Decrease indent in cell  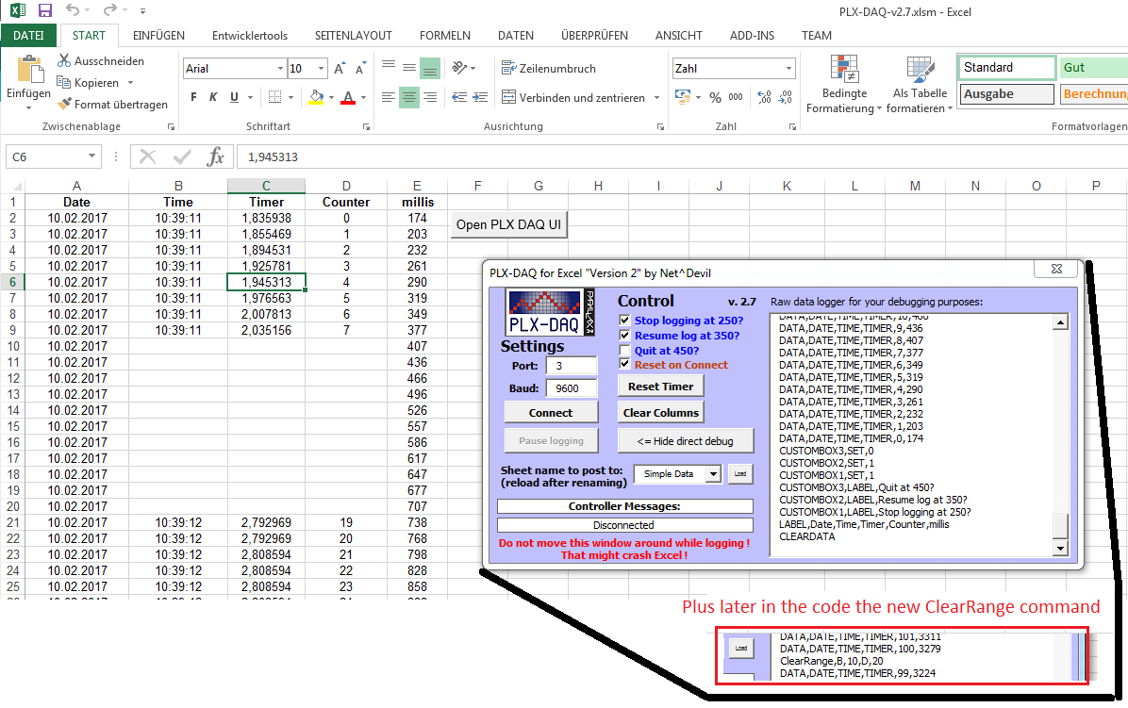click(459, 97)
